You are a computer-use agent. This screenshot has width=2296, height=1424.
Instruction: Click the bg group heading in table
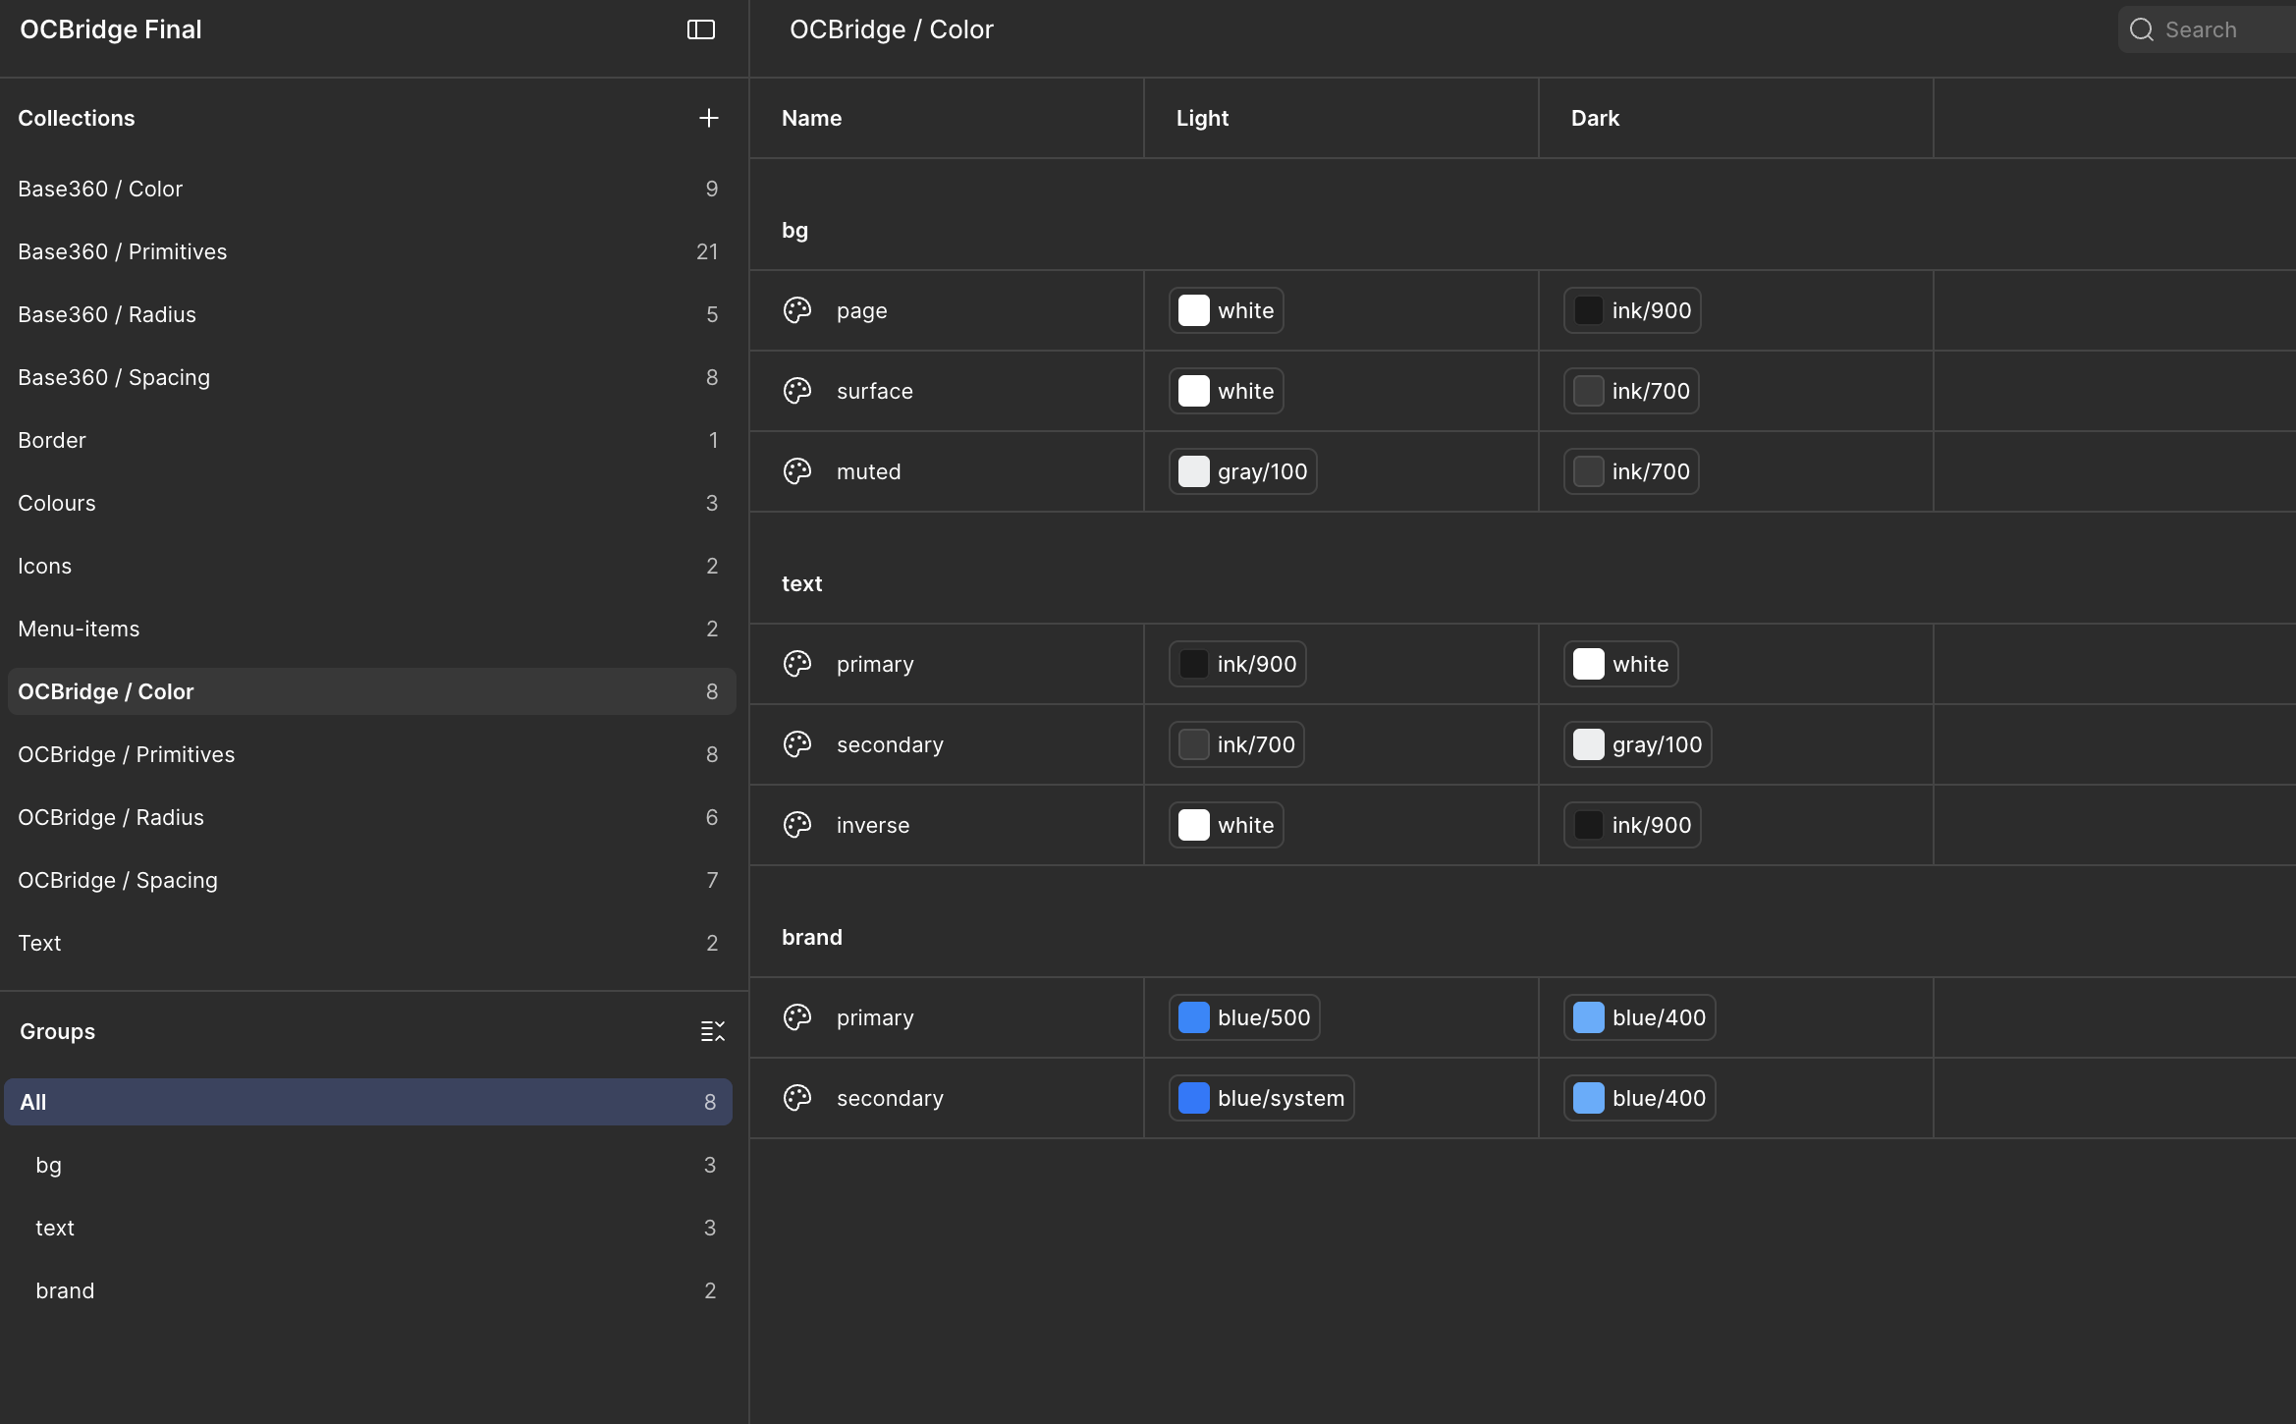(794, 231)
